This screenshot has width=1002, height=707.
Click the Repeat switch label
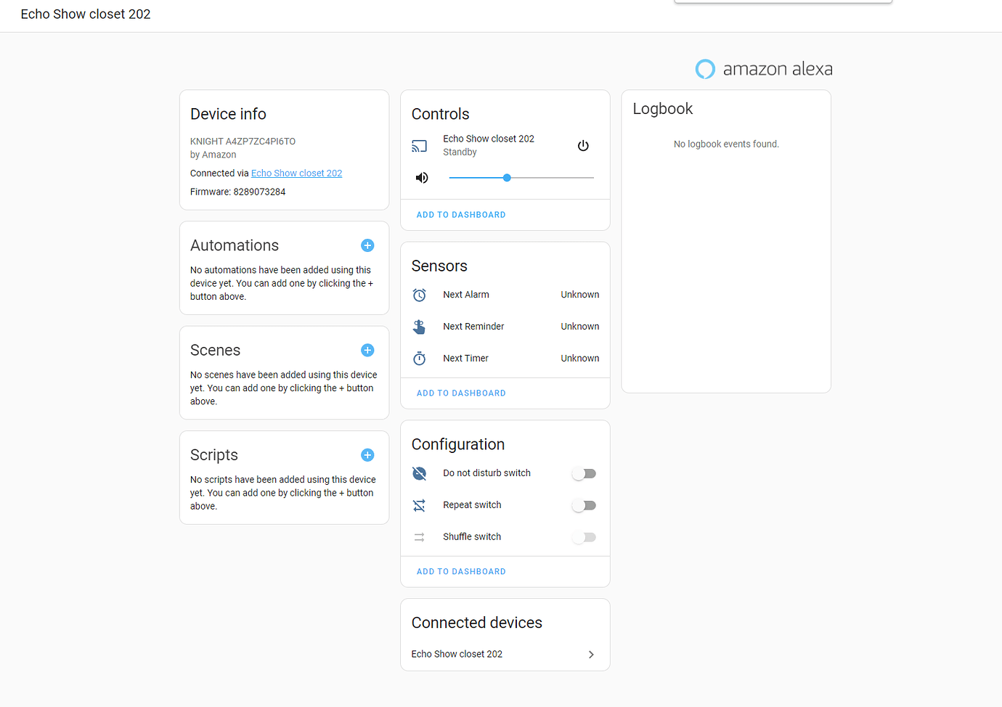472,505
